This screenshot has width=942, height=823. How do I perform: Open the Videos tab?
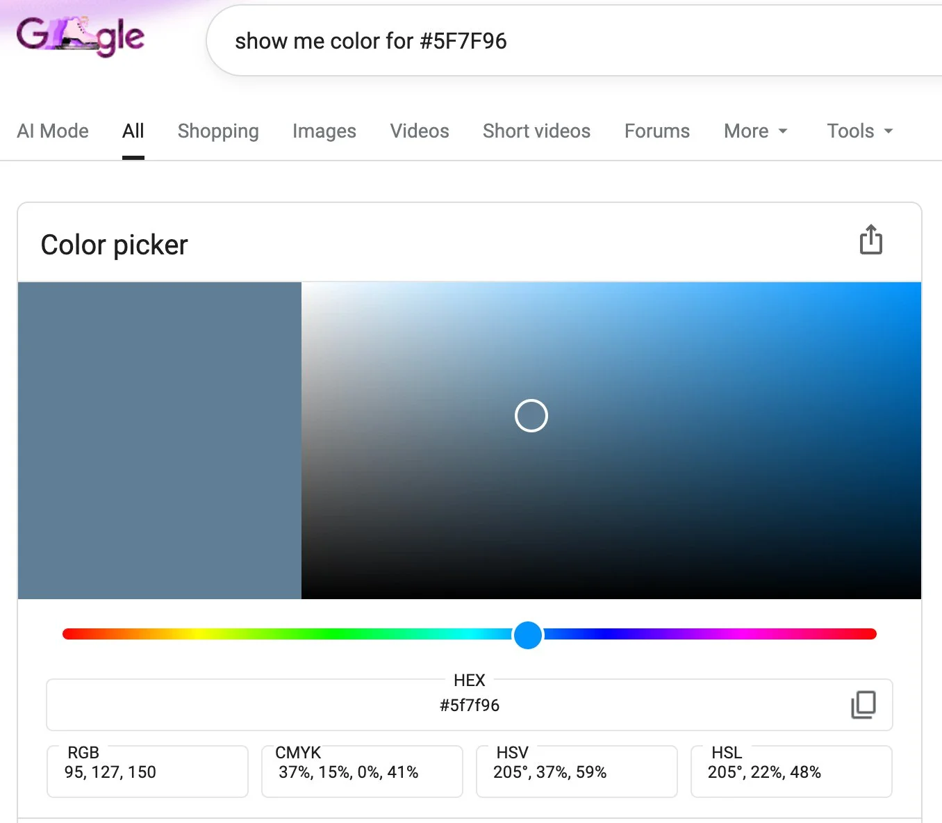(x=419, y=131)
